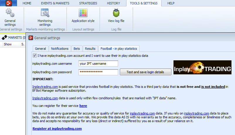The image size is (235, 135).
Task: Click the 'Log file' group label
Action: click(x=116, y=29)
